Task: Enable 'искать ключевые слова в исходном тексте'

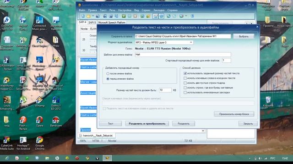Action: pyautogui.click(x=185, y=78)
